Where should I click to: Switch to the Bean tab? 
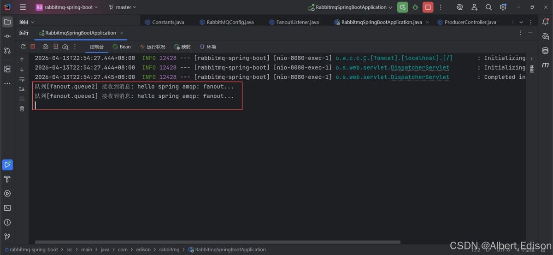[x=122, y=47]
